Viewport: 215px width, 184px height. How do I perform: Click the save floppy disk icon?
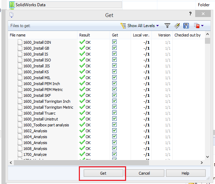[x=186, y=25]
